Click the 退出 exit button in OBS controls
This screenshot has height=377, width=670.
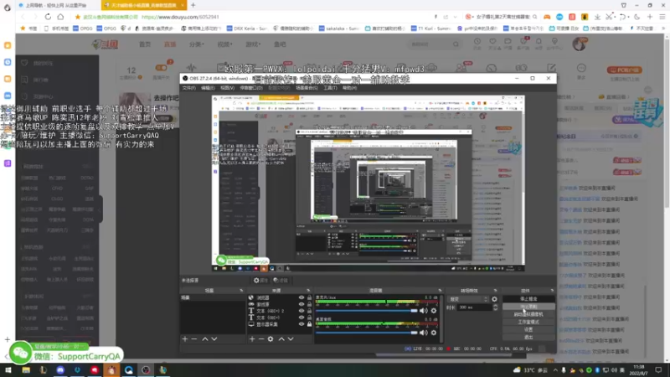528,338
